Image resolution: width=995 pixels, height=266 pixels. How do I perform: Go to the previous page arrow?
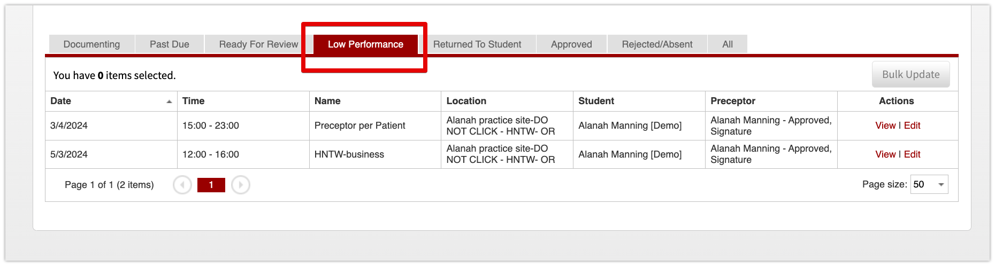182,185
